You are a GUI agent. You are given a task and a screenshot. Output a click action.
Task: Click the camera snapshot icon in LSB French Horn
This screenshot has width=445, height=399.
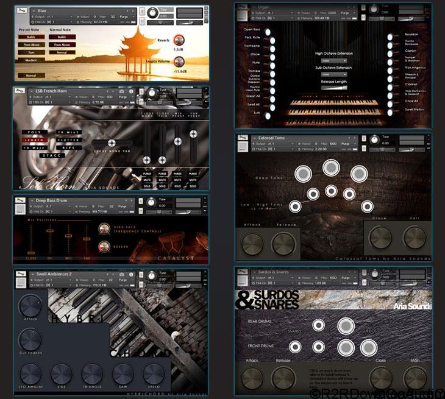pos(122,91)
